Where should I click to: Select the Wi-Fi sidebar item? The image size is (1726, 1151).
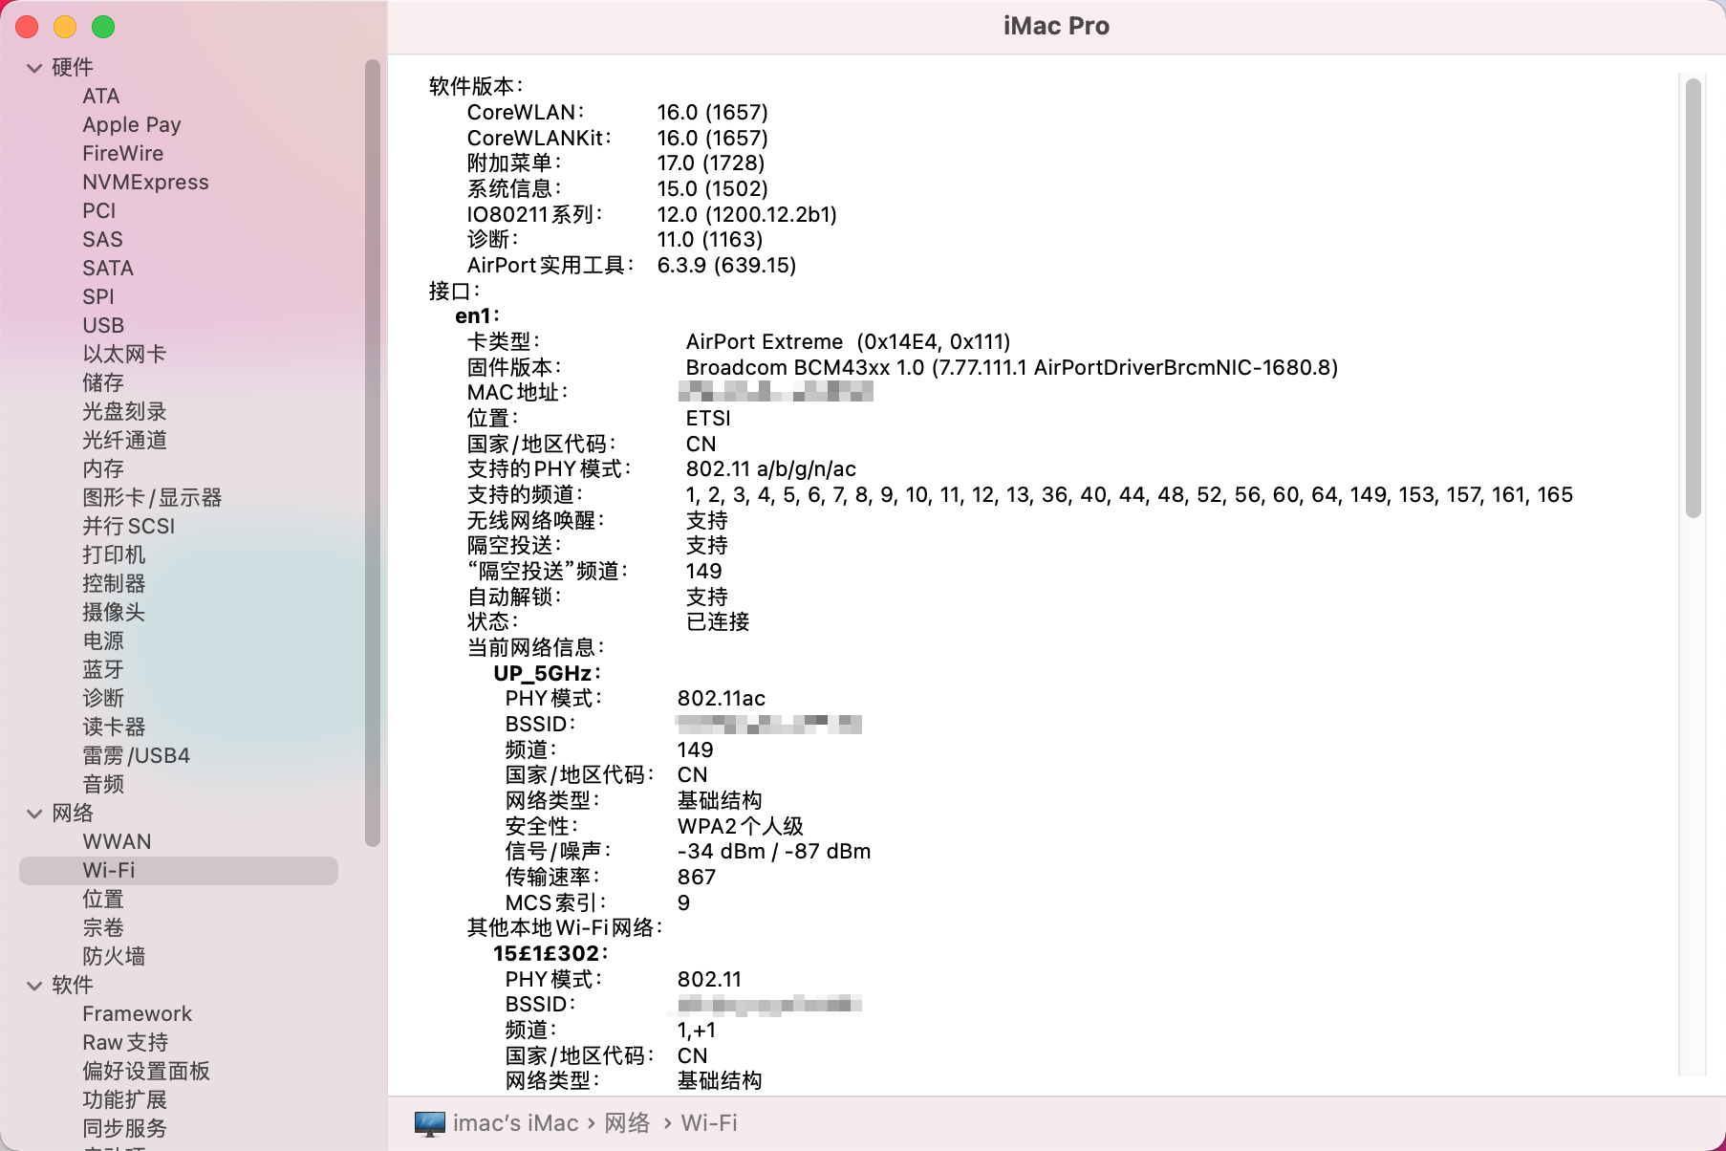pos(179,871)
